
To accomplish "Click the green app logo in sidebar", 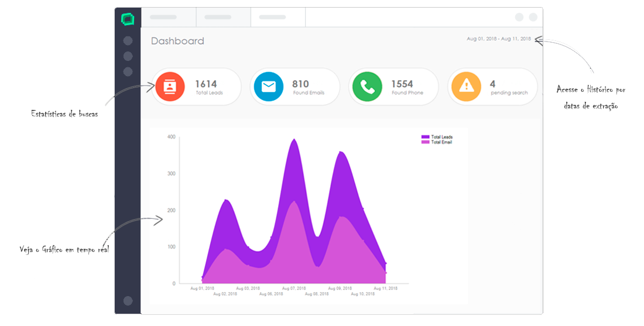I will pos(128,19).
